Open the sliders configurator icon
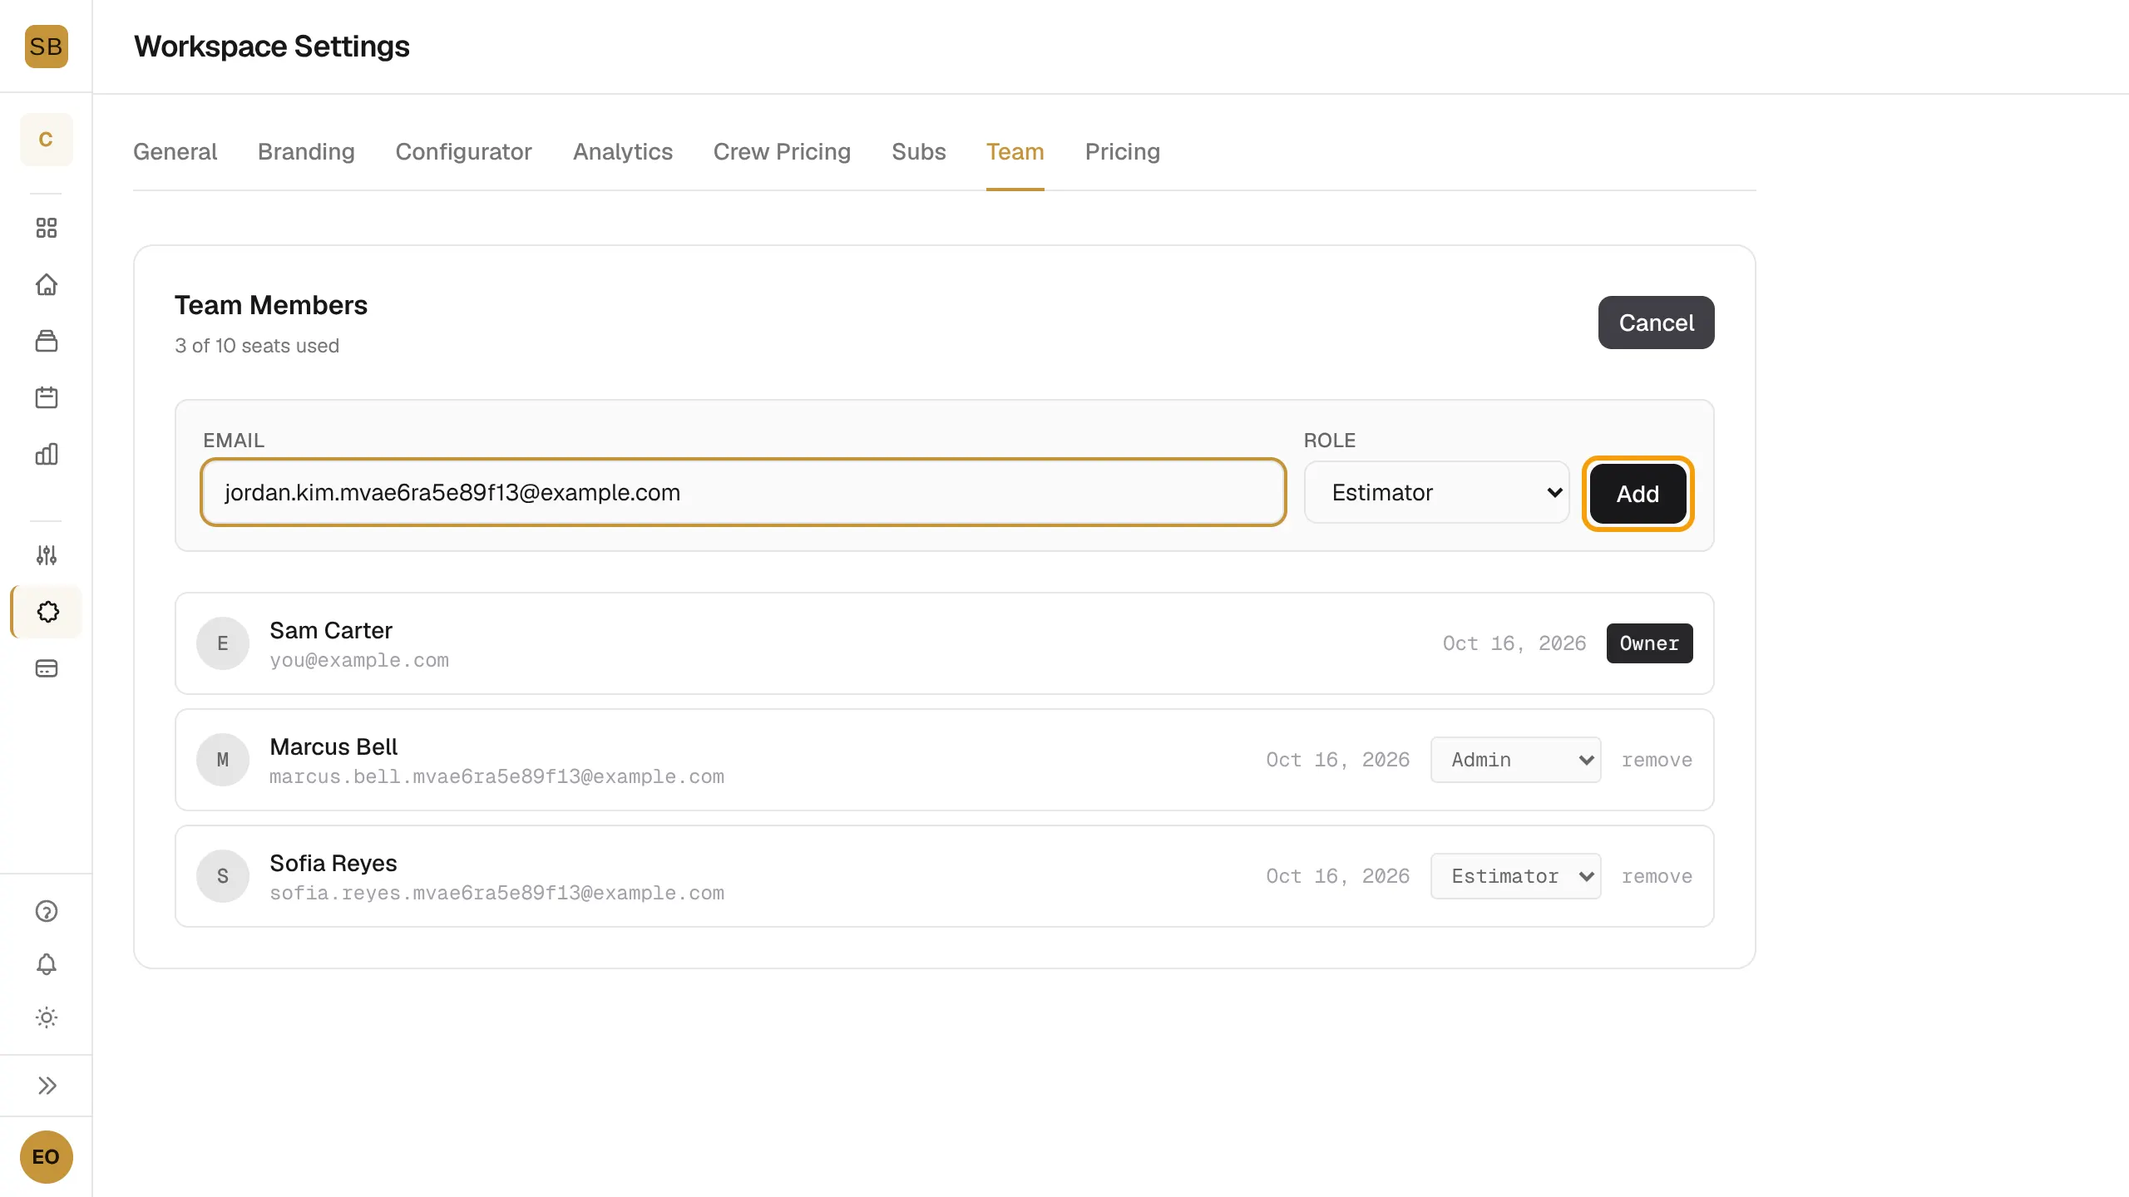This screenshot has width=2129, height=1197. [47, 555]
